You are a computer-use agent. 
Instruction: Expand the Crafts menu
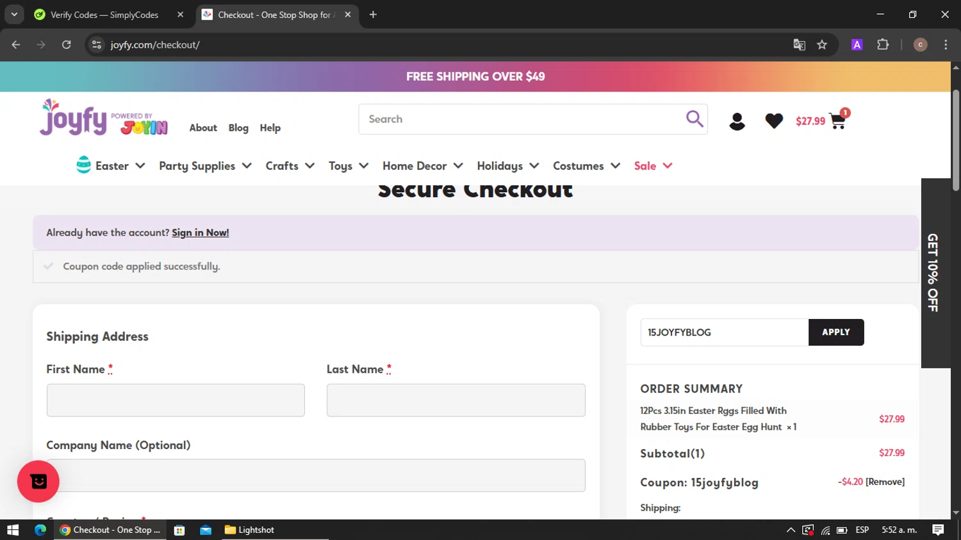[x=290, y=166]
